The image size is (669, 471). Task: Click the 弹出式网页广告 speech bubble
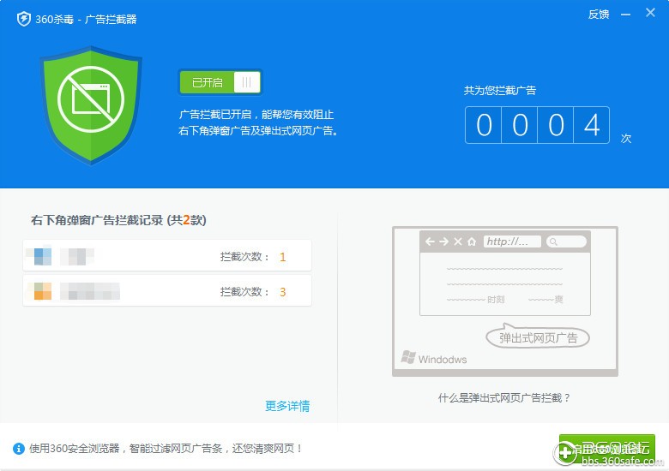tap(539, 337)
